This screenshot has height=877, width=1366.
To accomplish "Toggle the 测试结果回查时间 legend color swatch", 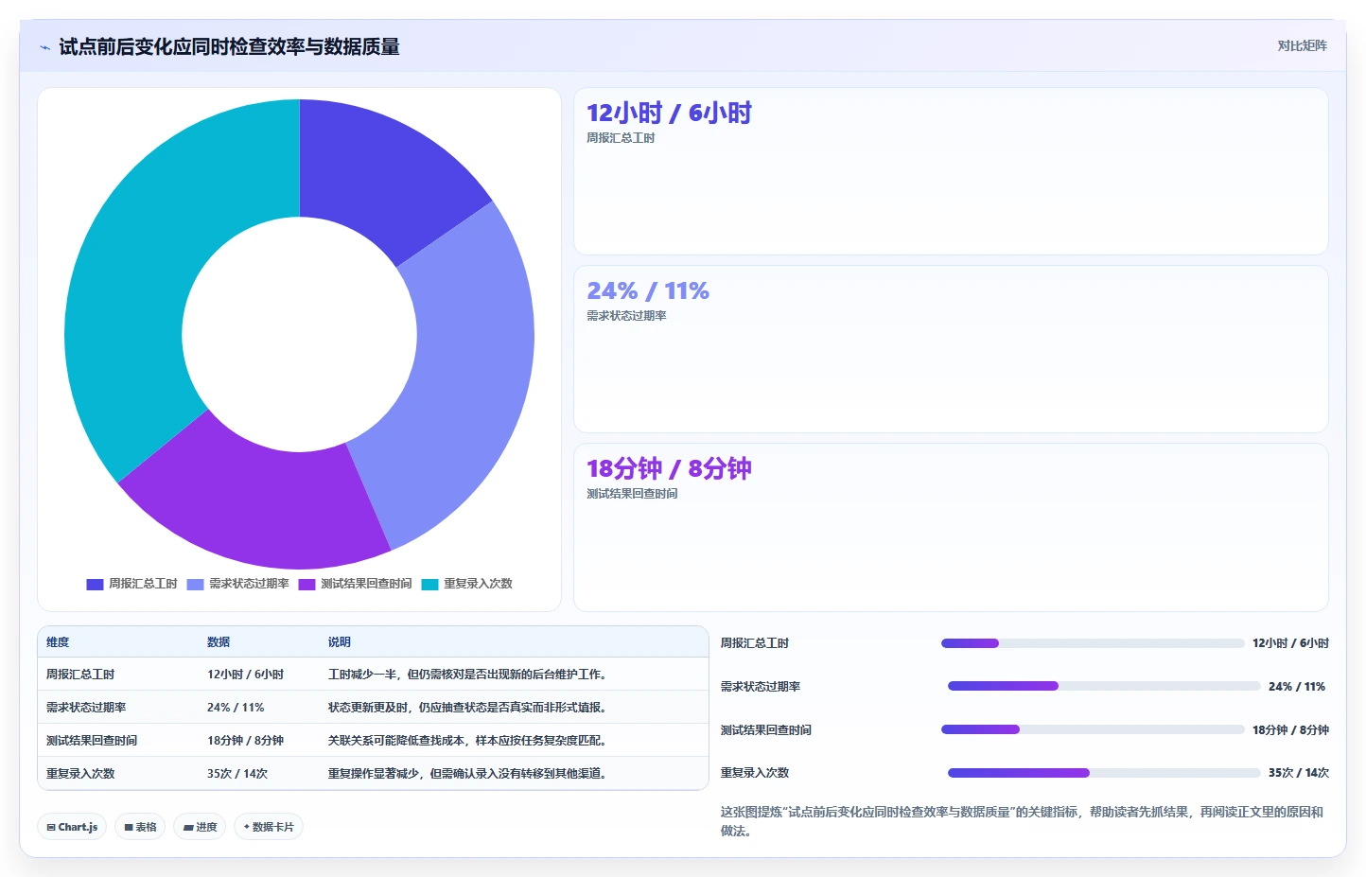I will pyautogui.click(x=306, y=585).
